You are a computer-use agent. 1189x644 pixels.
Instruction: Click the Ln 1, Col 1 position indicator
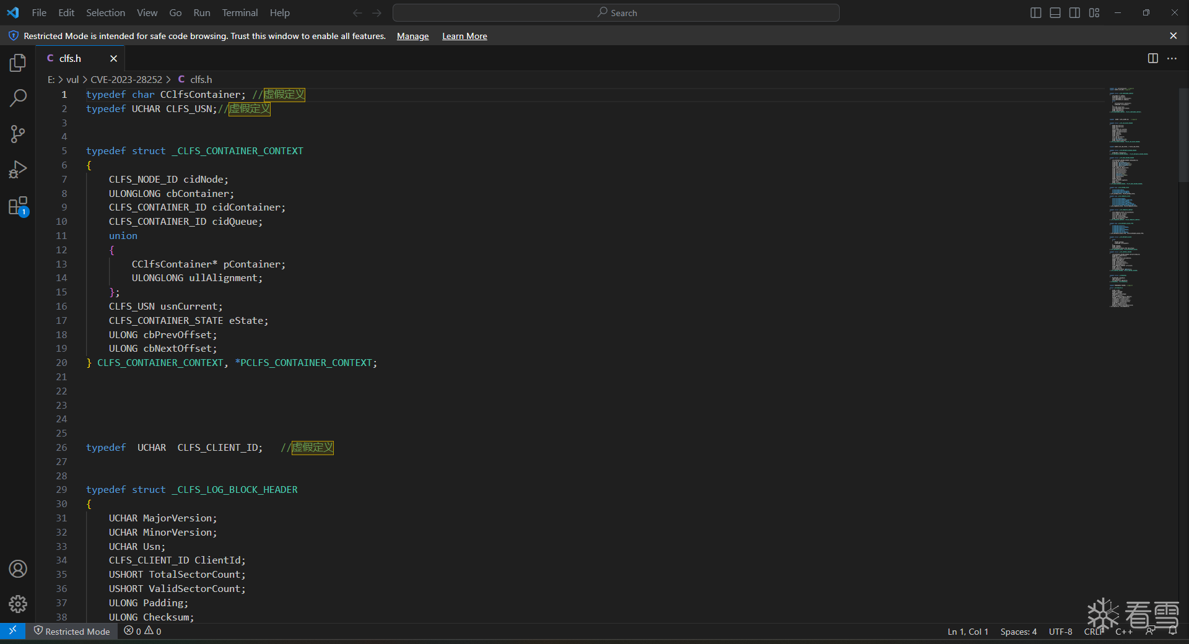click(968, 631)
